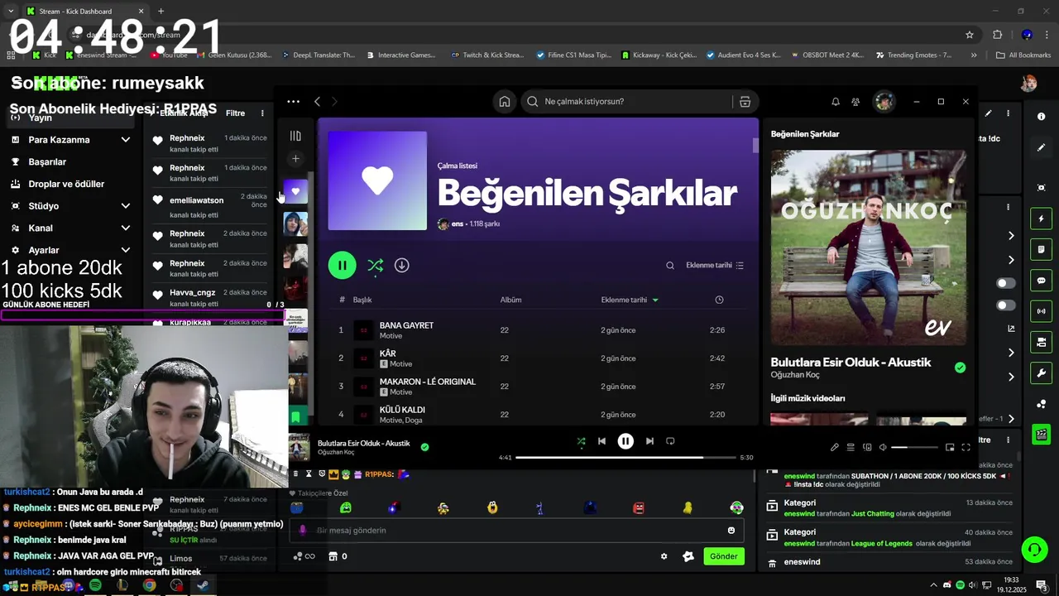Toggle shuffle beside the large green button
The width and height of the screenshot is (1059, 596).
click(x=375, y=266)
